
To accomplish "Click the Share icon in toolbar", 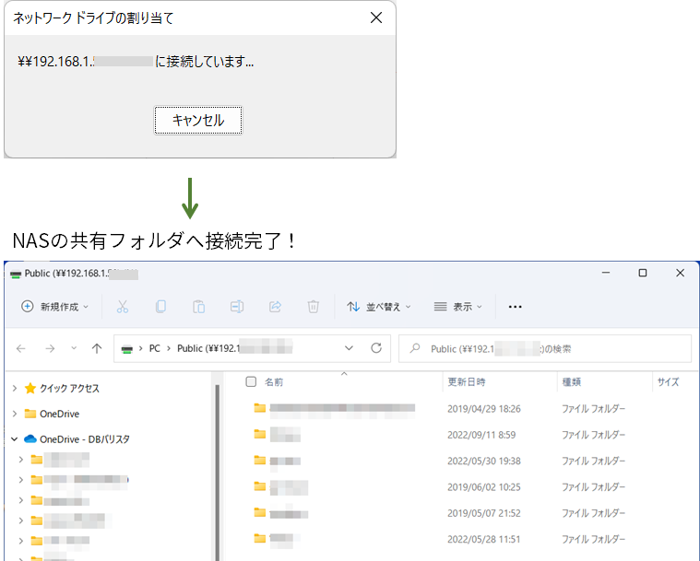I will (x=275, y=307).
